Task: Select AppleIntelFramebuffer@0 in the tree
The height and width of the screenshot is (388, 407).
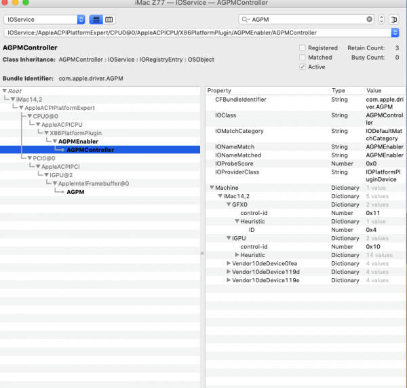Action: pyautogui.click(x=93, y=183)
